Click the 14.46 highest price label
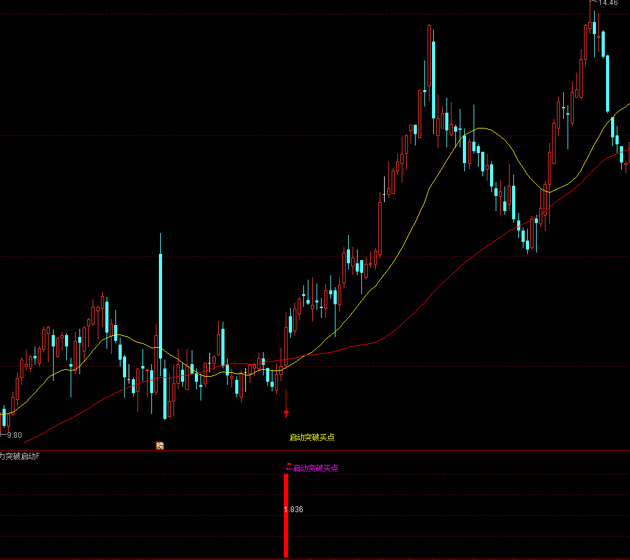Screen dimensions: 630x560 (608, 3)
